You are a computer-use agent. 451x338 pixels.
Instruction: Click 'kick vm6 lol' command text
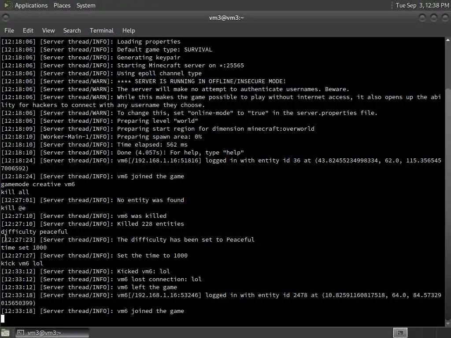(x=22, y=263)
